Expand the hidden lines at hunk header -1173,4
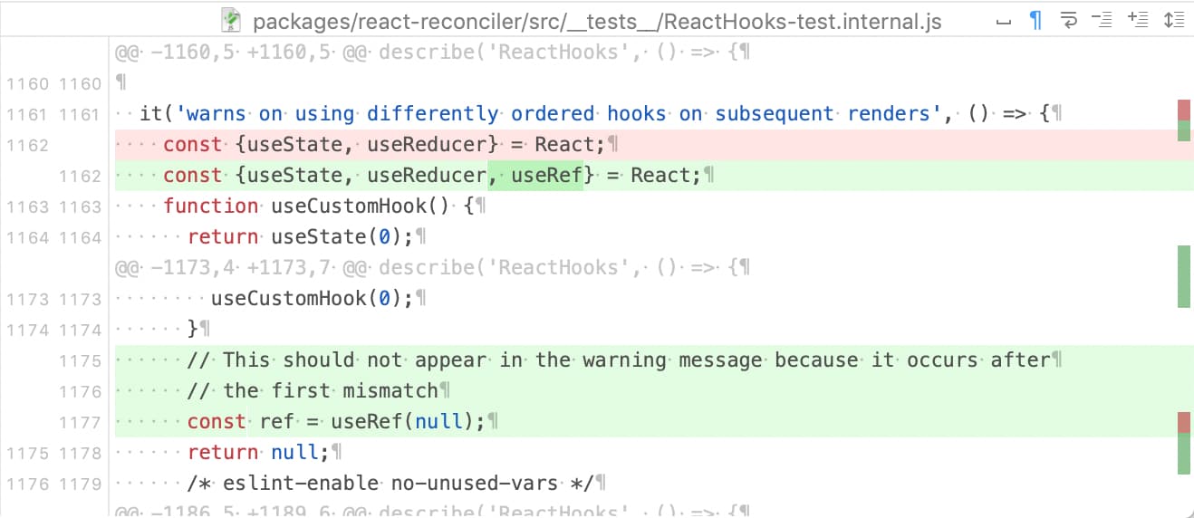 coord(432,268)
